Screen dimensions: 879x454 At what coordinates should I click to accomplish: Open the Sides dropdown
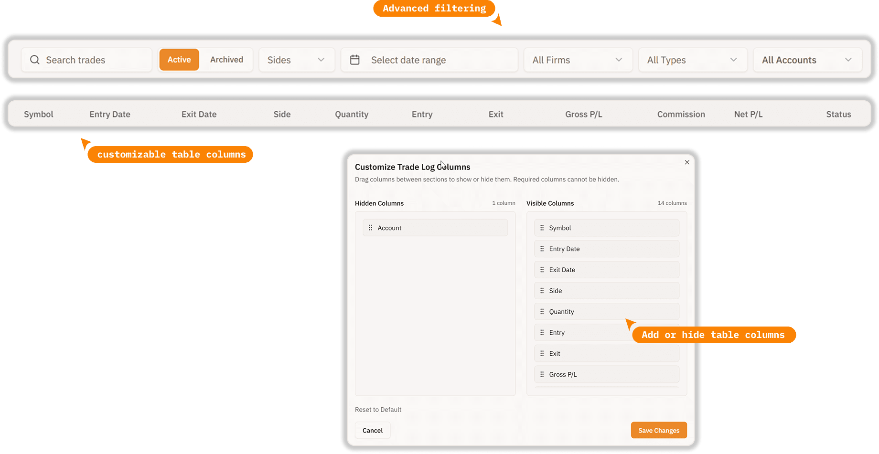(297, 60)
